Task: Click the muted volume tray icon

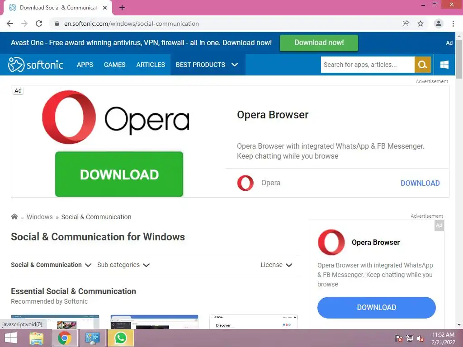Action: tap(420, 338)
